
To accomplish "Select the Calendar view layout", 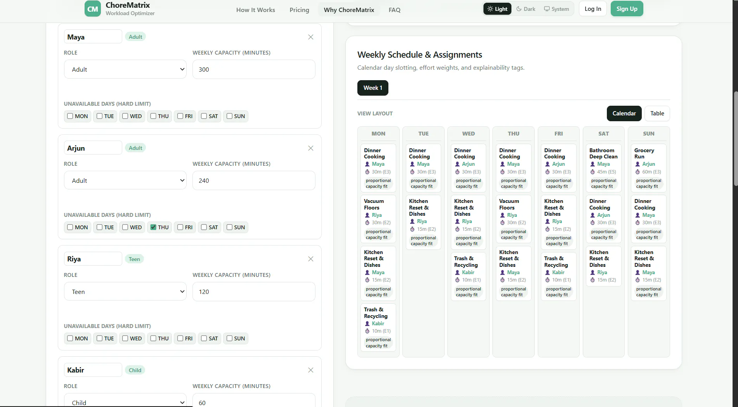I will click(624, 113).
